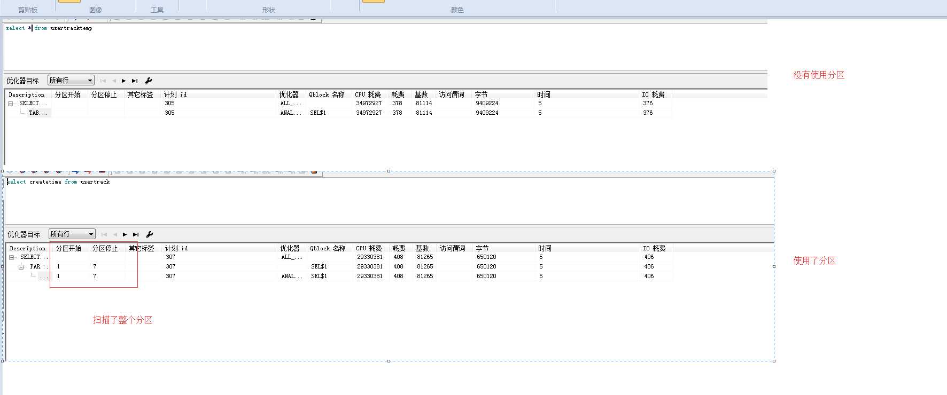Image resolution: width=947 pixels, height=395 pixels.
Task: Click 时间 header in plan 305 grid
Action: coord(544,94)
